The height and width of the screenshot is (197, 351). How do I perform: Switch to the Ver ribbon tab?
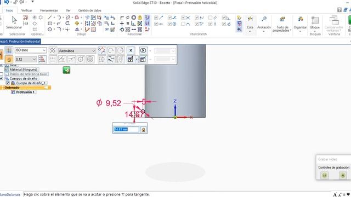(68, 10)
